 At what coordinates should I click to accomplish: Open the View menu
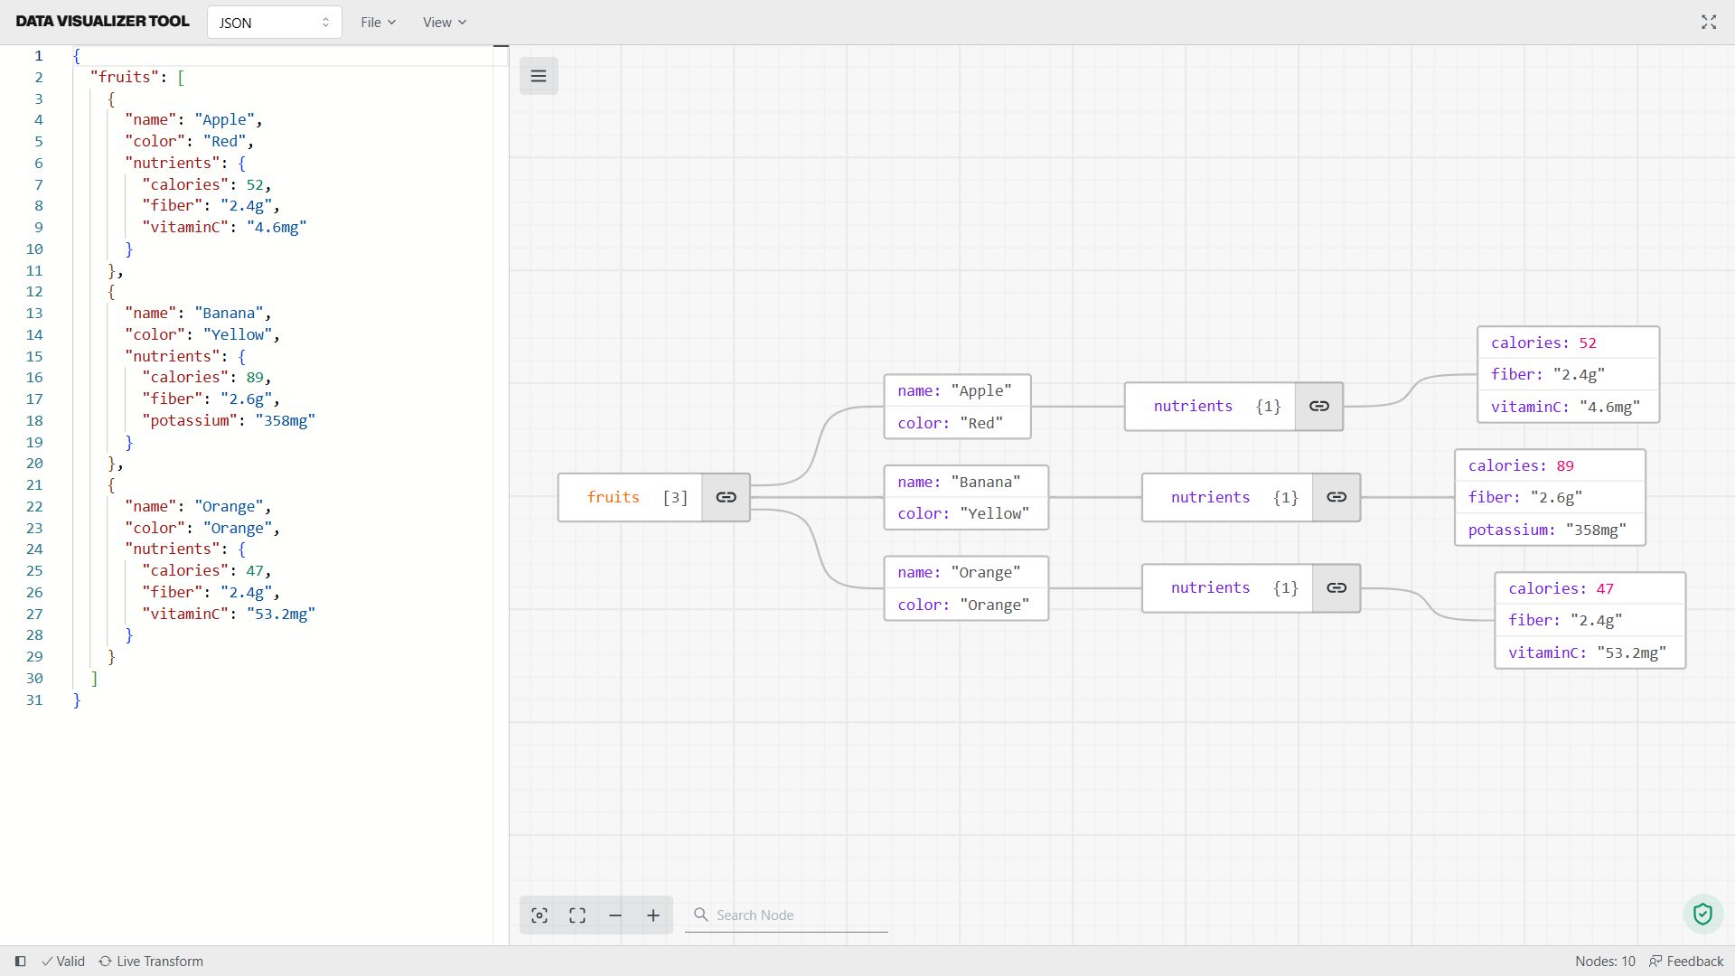(445, 23)
